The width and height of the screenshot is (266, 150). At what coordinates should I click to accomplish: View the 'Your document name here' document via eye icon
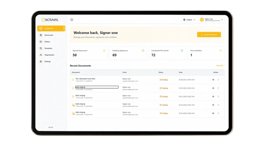tap(213, 80)
